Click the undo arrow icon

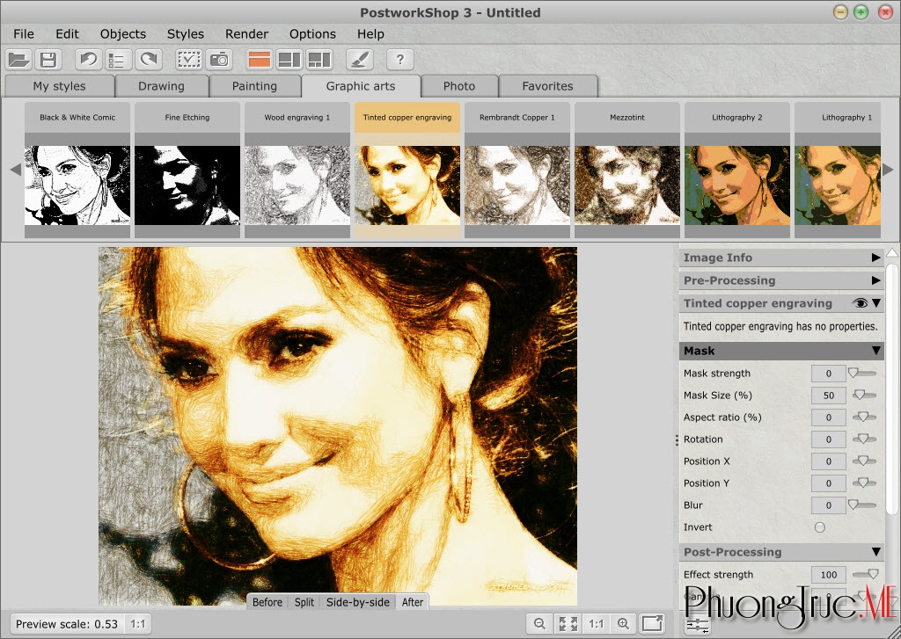click(x=88, y=60)
